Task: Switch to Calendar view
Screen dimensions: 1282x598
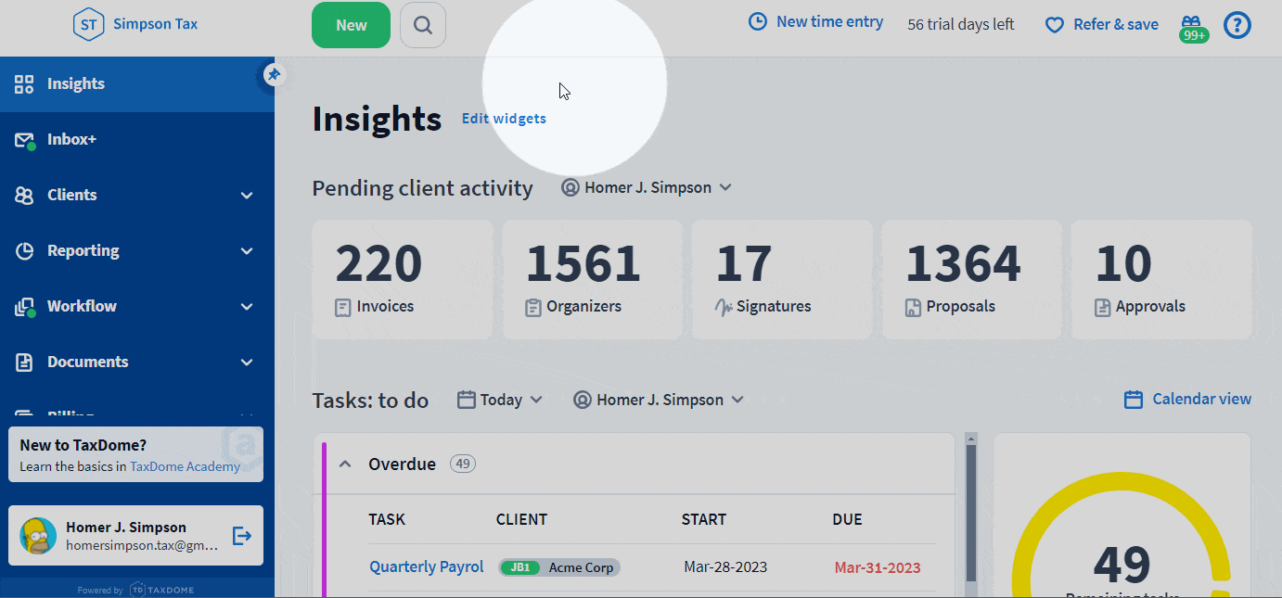Action: point(1187,399)
